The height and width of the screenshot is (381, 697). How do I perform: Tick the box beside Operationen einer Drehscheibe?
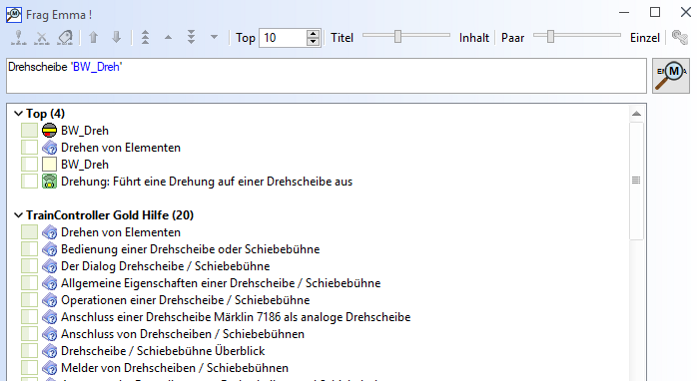pyautogui.click(x=29, y=300)
